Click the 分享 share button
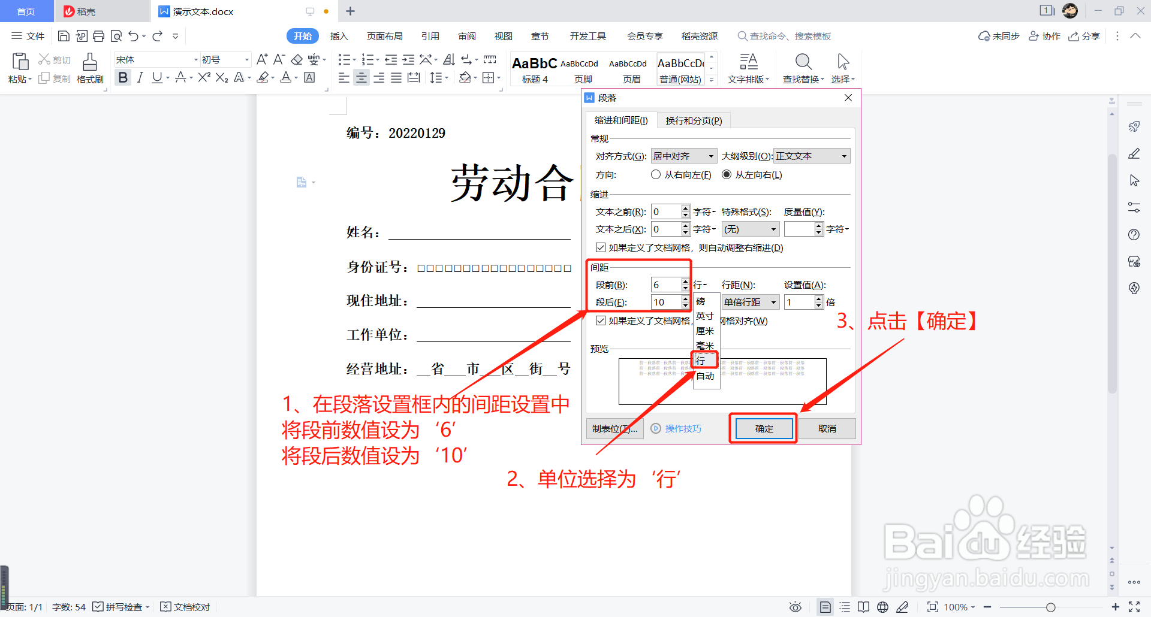The width and height of the screenshot is (1151, 617). coord(1084,36)
